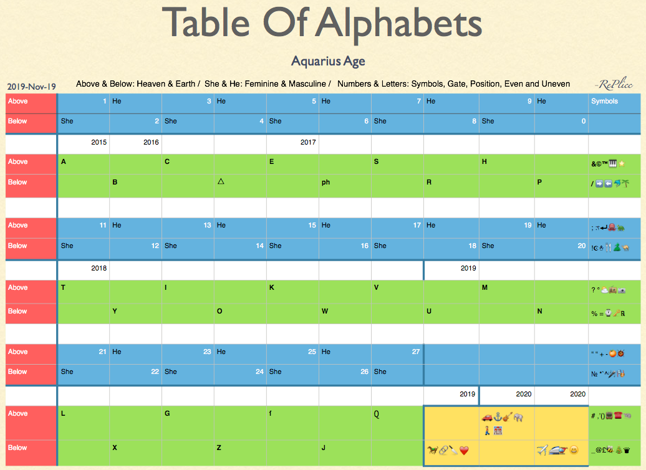Click the red heart emoji
Screen dimensions: 646x470
click(463, 449)
